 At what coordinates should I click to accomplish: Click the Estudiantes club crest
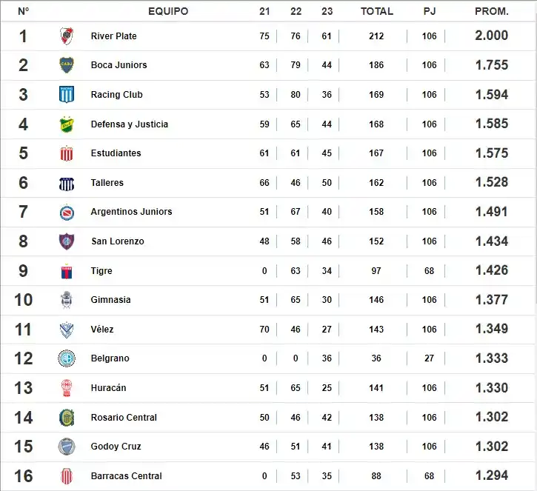[x=67, y=153]
